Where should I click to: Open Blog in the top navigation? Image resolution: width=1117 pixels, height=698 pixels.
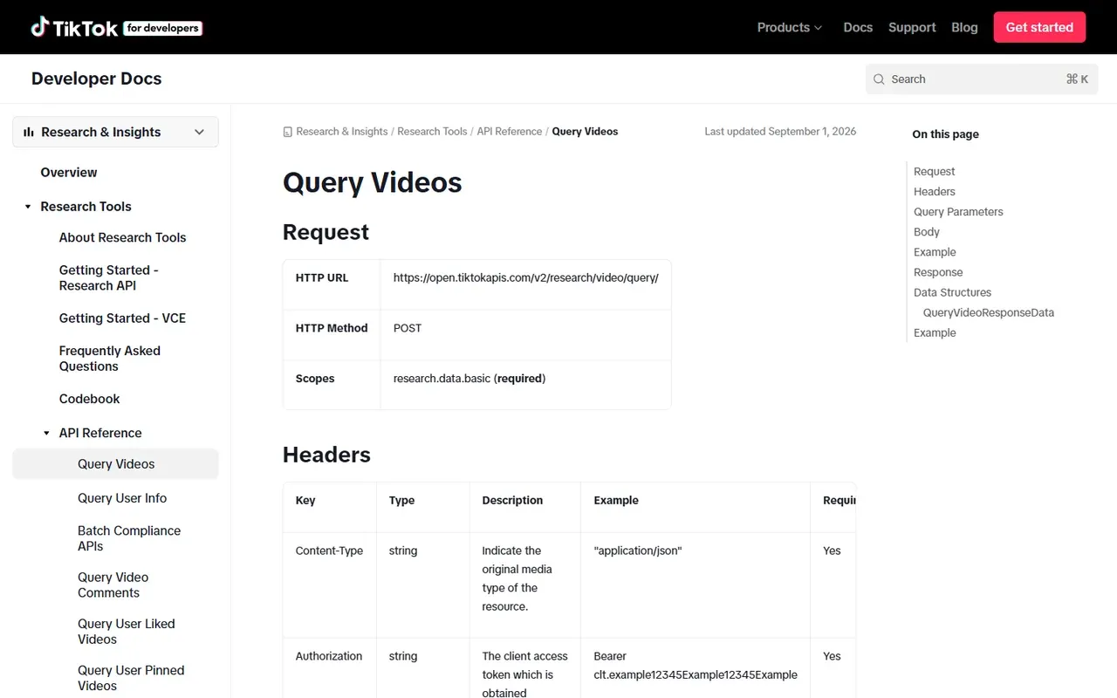point(964,27)
